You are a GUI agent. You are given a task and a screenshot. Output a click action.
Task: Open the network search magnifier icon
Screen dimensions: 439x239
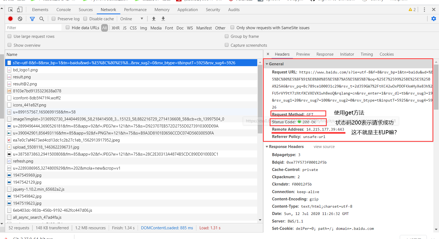pos(42,19)
